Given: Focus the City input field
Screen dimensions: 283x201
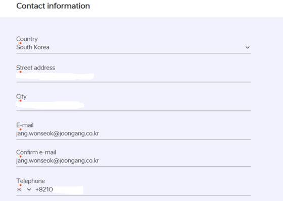Looking at the screenshot, I should click(133, 105).
